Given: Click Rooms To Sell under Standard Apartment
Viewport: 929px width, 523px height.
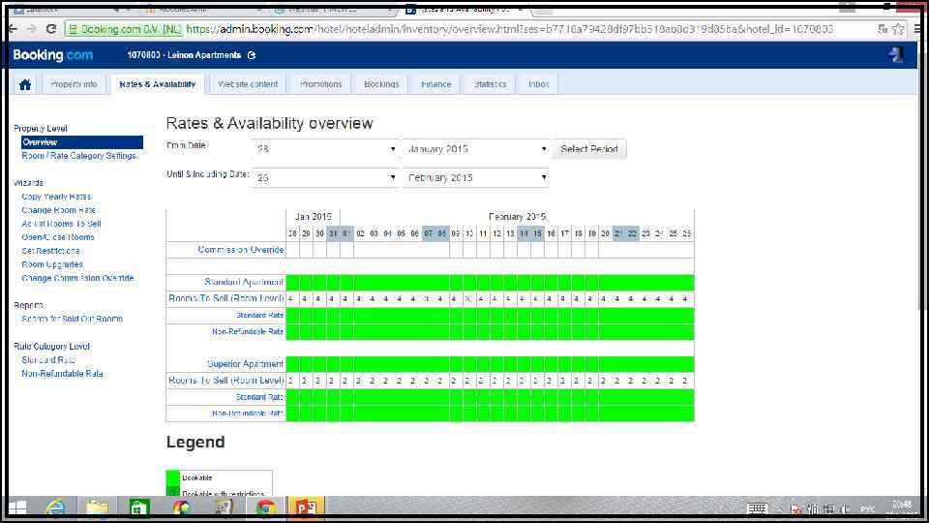Looking at the screenshot, I should point(226,298).
